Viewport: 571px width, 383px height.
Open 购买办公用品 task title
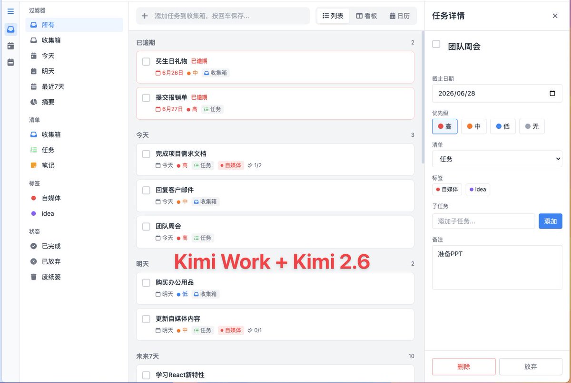tap(175, 282)
